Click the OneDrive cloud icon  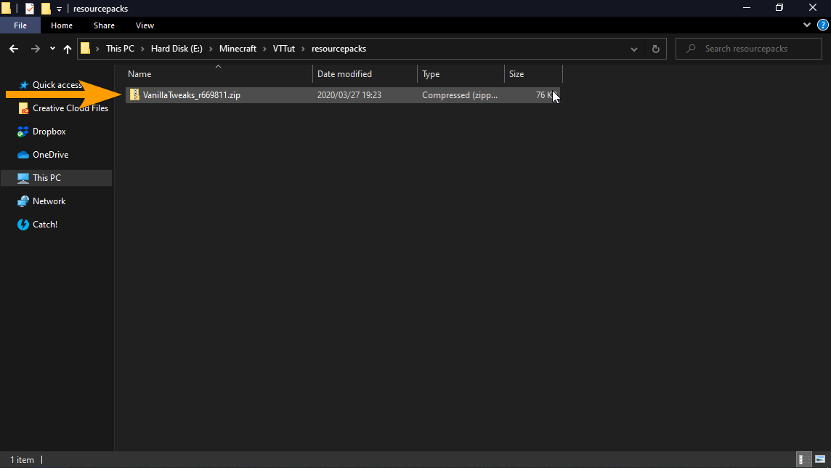[23, 155]
